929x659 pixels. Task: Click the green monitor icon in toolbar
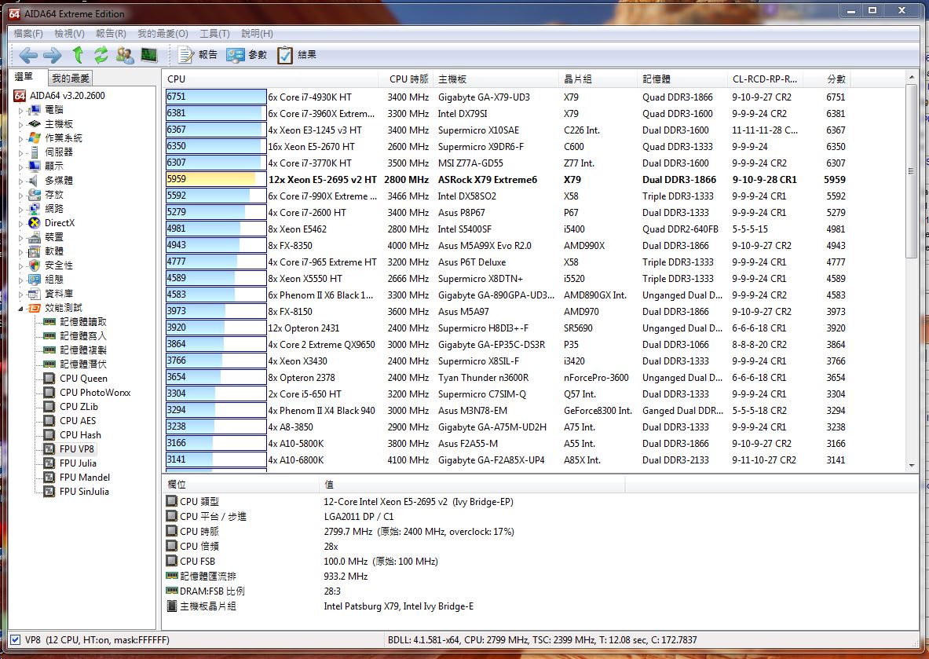149,55
